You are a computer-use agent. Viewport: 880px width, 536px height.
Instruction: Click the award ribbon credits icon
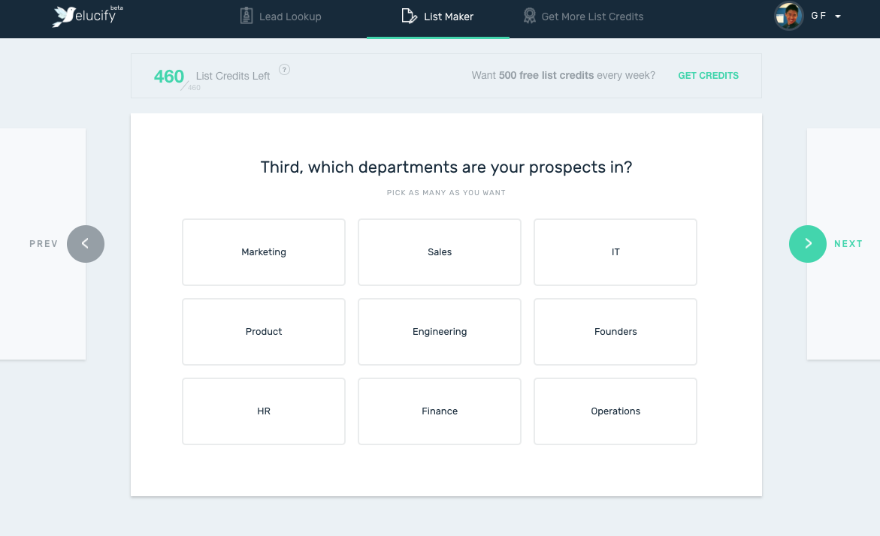[529, 16]
